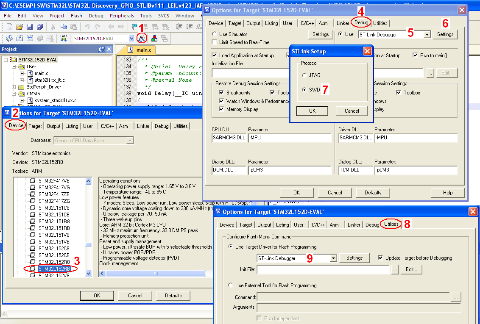
Task: Open the SVCS menu
Action: pos(164,16)
